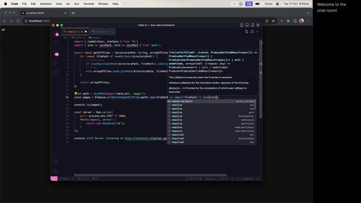Click the editor horizontal scrollbar
Screen dimensions: 361x203
[x=151, y=175]
